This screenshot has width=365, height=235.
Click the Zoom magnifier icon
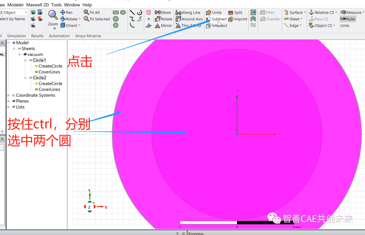point(53,15)
